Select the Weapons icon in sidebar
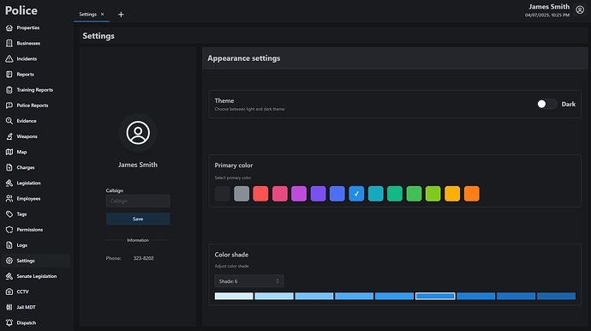The height and width of the screenshot is (331, 591). pyautogui.click(x=9, y=136)
